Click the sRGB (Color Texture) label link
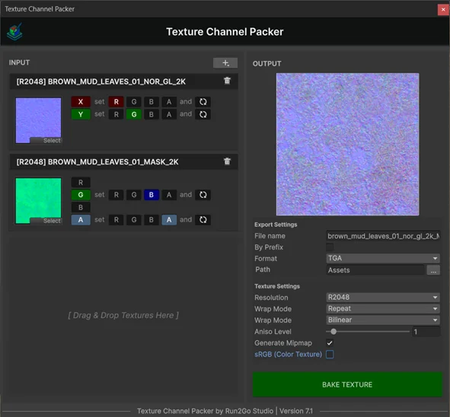The width and height of the screenshot is (450, 417). pos(288,354)
